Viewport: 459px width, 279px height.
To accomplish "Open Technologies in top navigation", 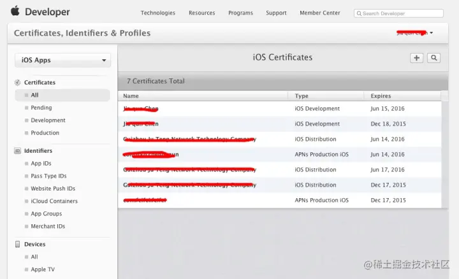I will 158,13.
